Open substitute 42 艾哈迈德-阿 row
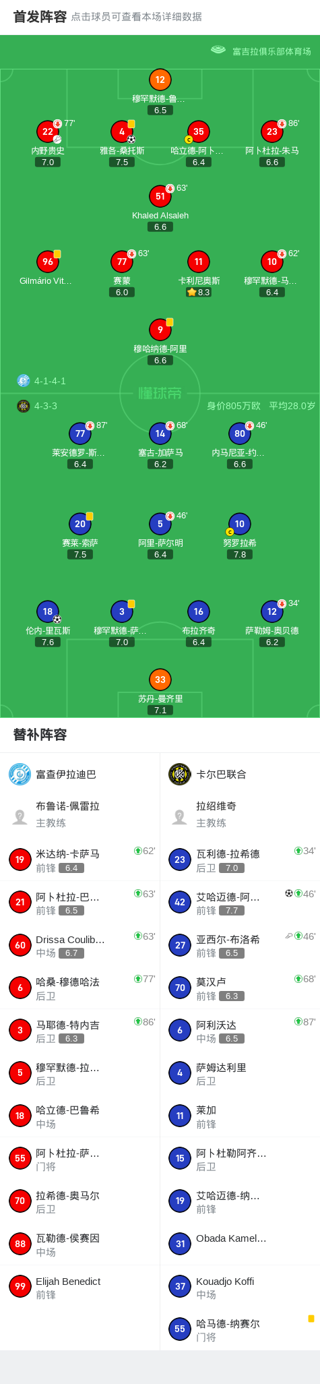The width and height of the screenshot is (320, 1384). point(240,902)
